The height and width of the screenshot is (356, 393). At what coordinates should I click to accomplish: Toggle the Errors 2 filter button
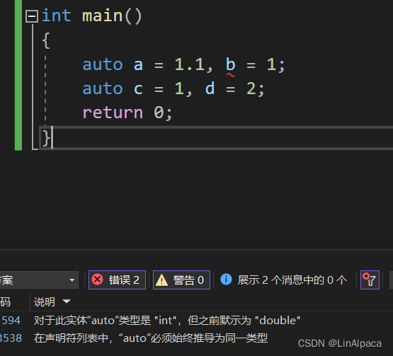pos(117,280)
